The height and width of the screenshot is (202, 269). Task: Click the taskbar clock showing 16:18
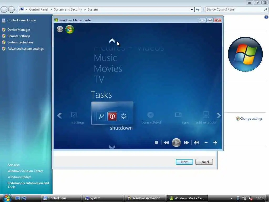tap(260, 198)
